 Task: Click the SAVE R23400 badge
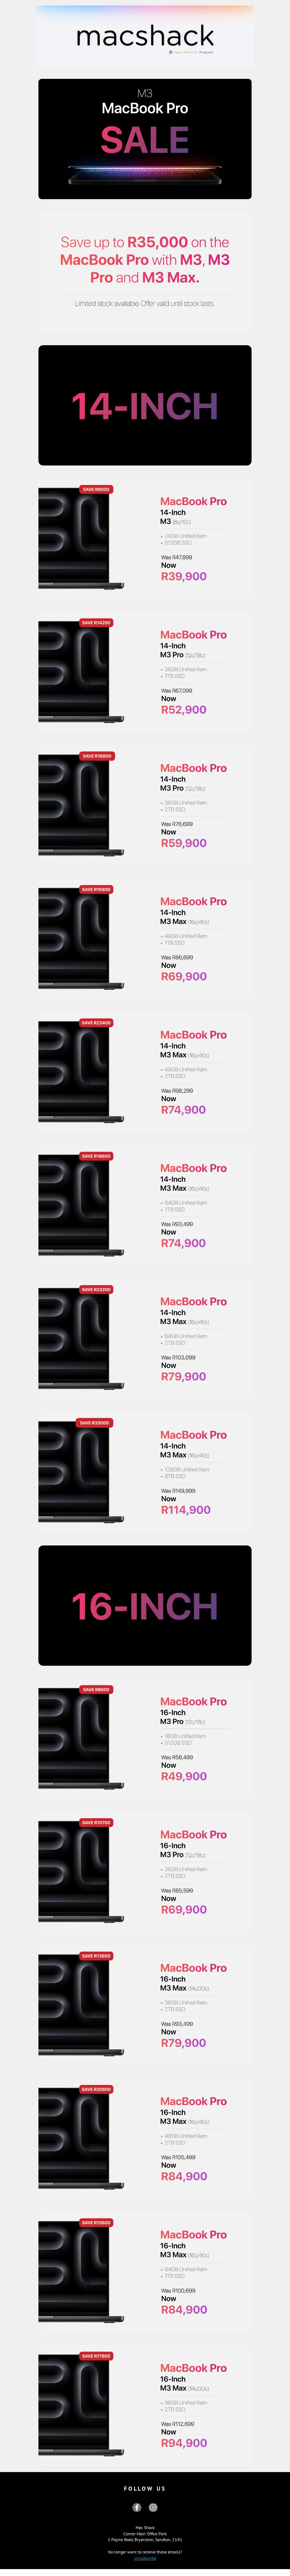96,1022
